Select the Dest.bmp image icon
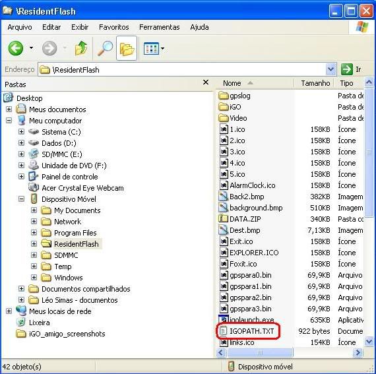This screenshot has height=374, width=376. (x=223, y=230)
